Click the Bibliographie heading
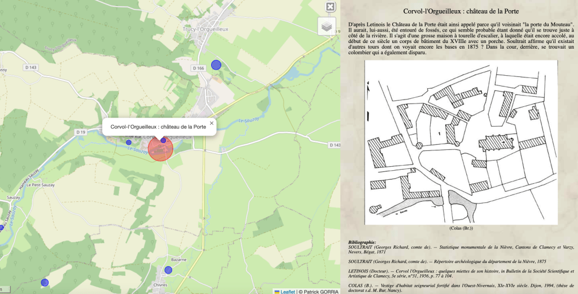The width and height of the screenshot is (578, 294). [362, 241]
